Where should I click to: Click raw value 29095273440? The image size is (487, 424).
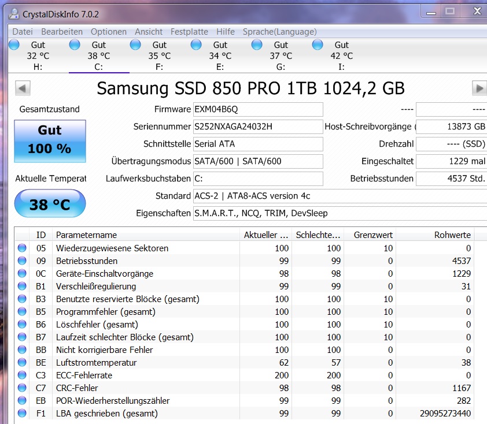(445, 414)
